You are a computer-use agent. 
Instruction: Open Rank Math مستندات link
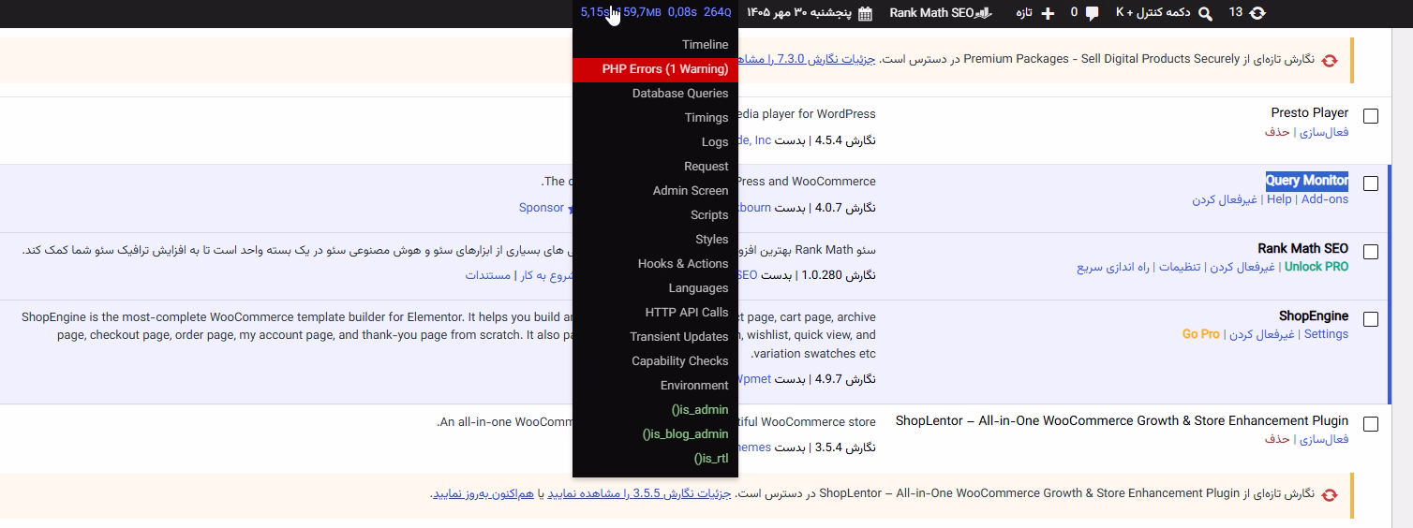point(487,275)
